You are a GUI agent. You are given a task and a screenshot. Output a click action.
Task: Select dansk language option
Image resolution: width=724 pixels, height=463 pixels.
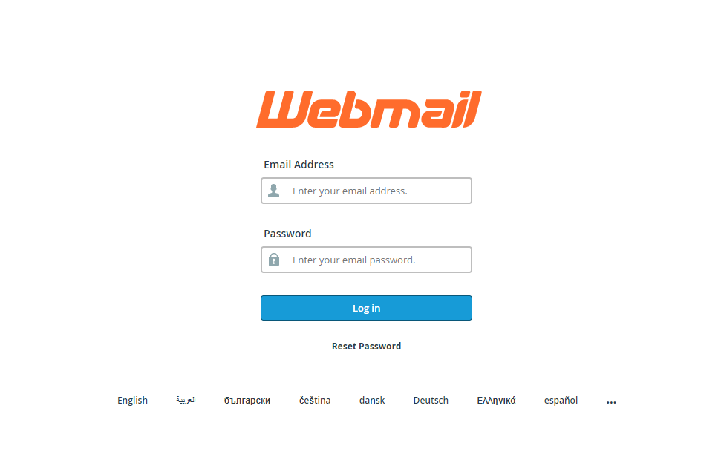372,400
